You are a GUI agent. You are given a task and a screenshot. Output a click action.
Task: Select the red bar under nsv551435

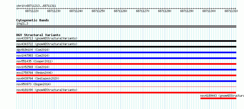pos(126,64)
